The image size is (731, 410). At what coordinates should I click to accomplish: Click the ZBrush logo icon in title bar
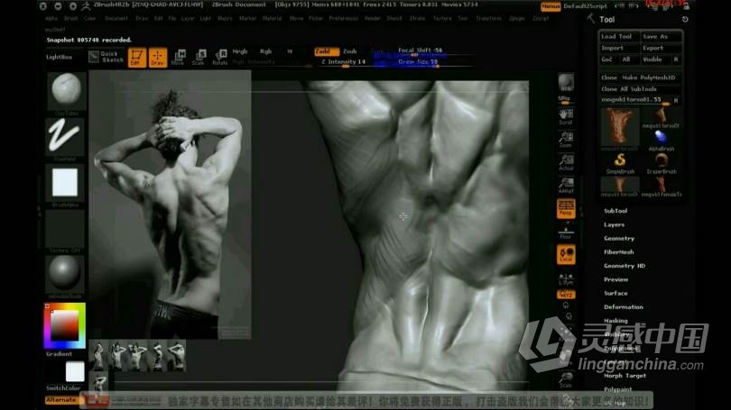coord(87,5)
